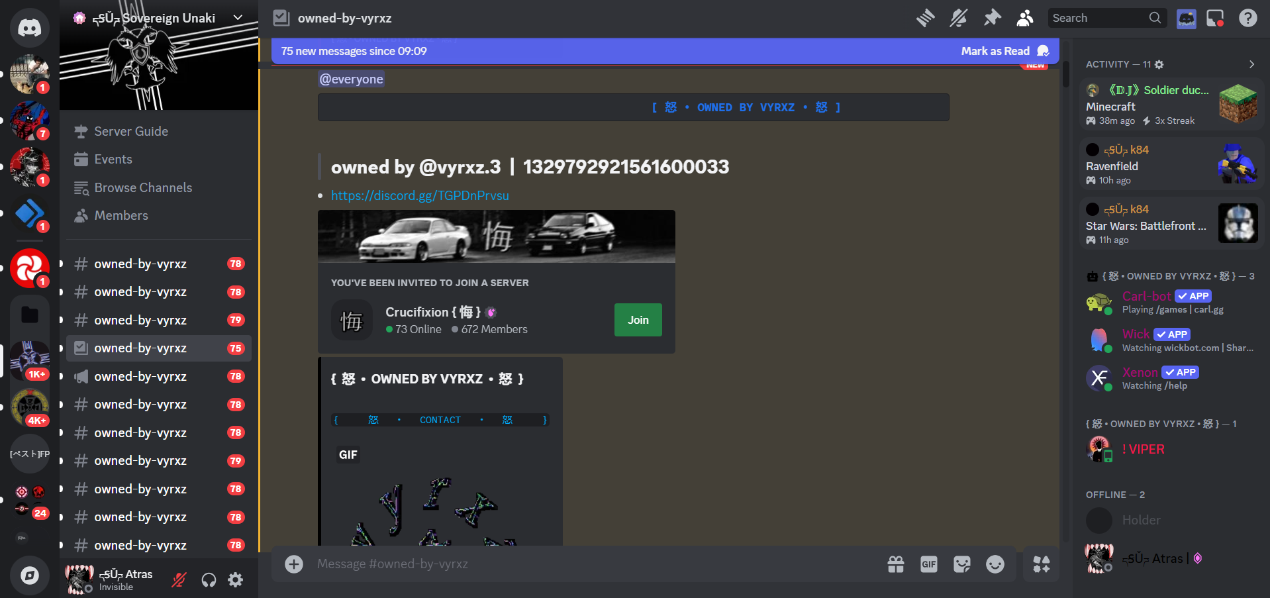Open the attachment plus menu

[294, 564]
